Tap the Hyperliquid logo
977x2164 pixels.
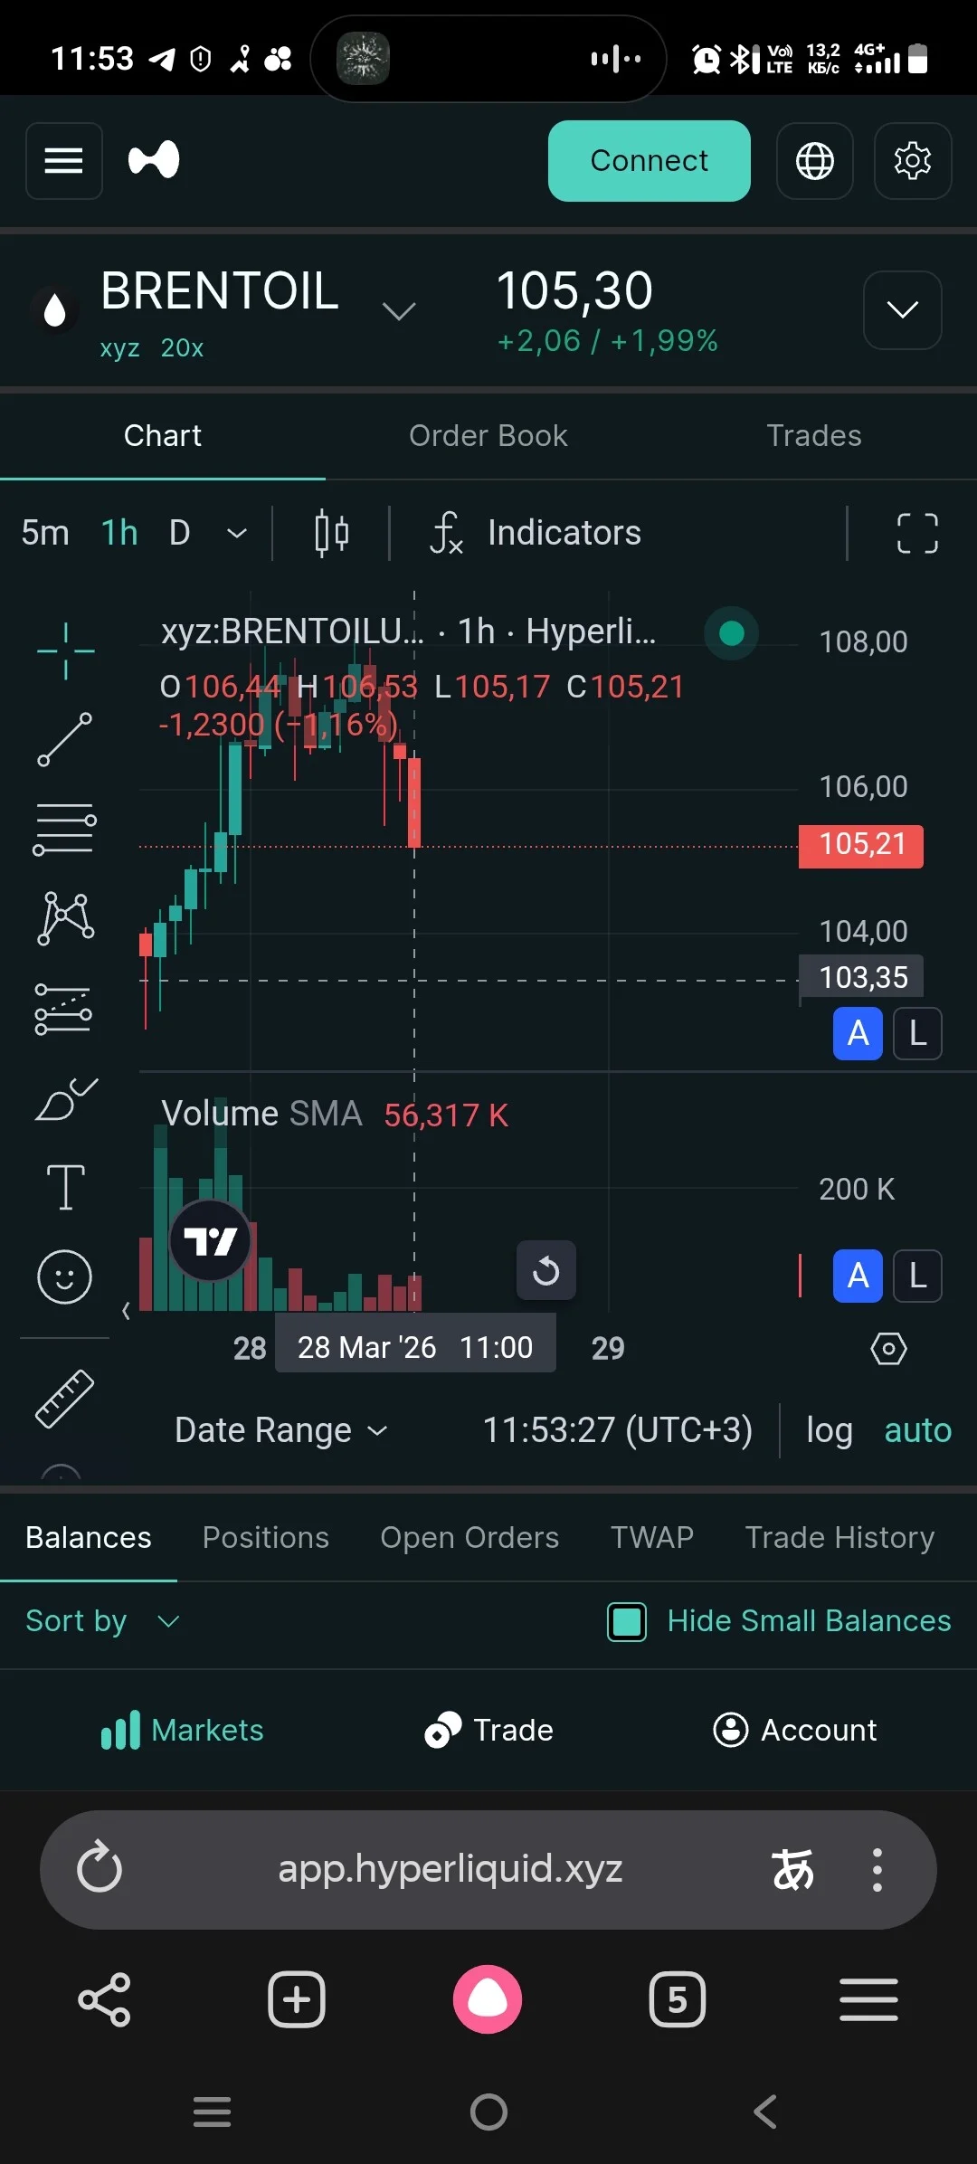click(154, 160)
